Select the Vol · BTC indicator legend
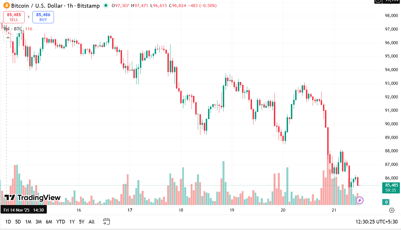The image size is (401, 230). click(13, 29)
